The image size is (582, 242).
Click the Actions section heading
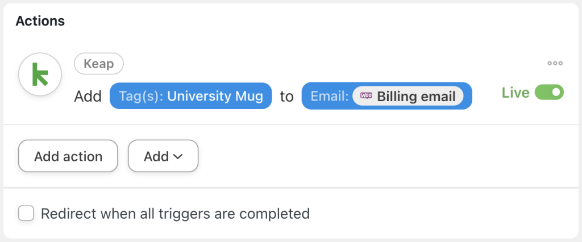click(x=40, y=21)
